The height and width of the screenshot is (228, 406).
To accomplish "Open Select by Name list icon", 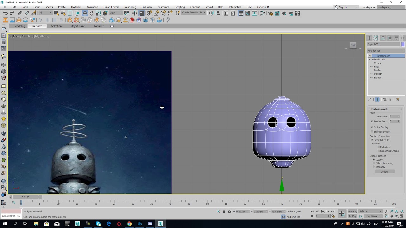I will point(63,13).
